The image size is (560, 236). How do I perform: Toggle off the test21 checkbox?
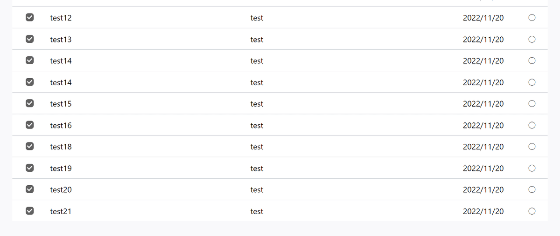(x=29, y=211)
